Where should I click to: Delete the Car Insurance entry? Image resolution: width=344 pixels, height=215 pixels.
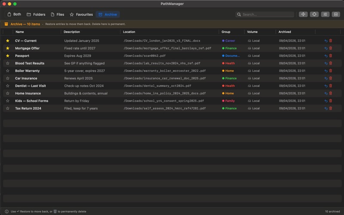331,78
